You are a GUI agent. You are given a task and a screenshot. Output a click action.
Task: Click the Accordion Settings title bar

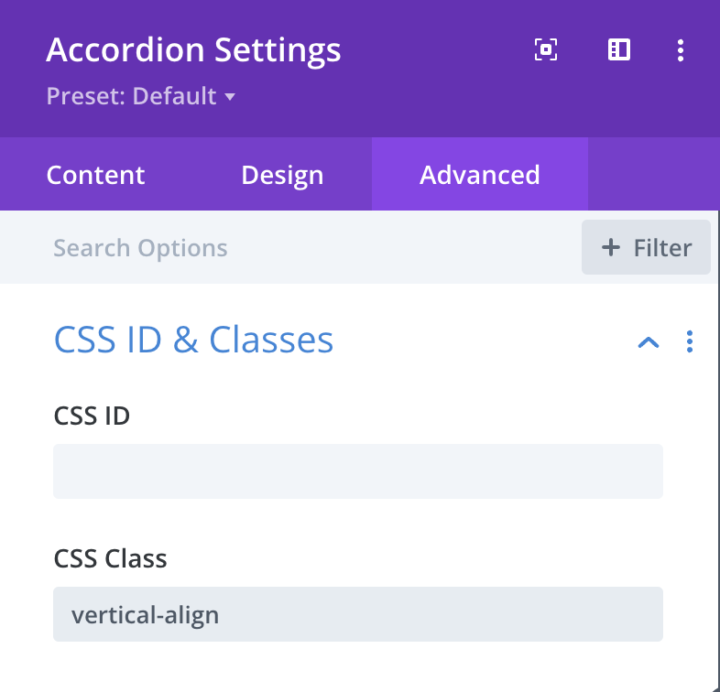click(193, 49)
